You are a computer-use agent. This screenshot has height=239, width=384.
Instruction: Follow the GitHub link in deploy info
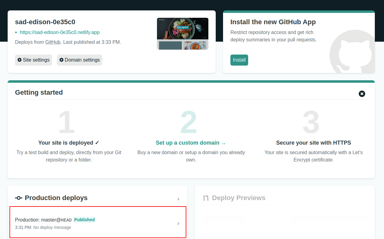coord(53,42)
